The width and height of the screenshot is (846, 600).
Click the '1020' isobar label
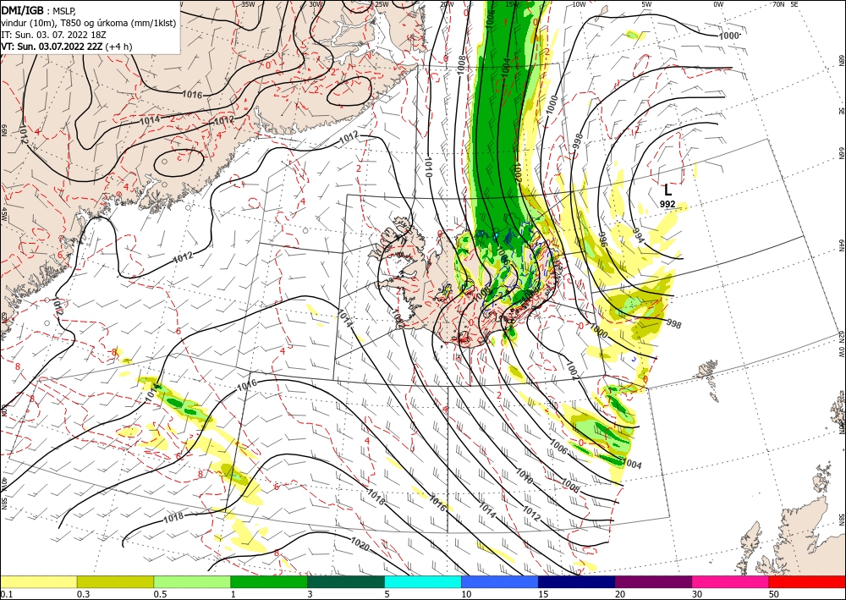[x=360, y=544]
